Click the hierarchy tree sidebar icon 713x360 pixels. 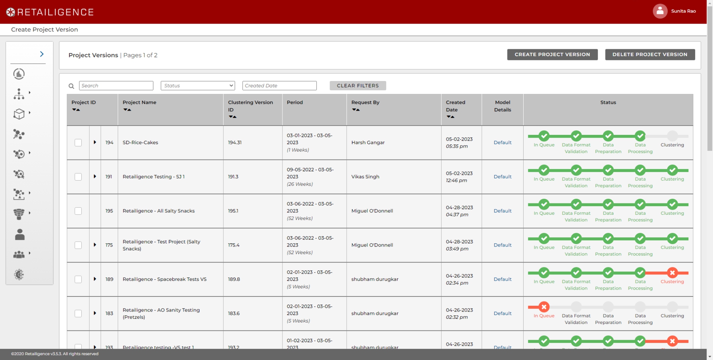tap(19, 94)
